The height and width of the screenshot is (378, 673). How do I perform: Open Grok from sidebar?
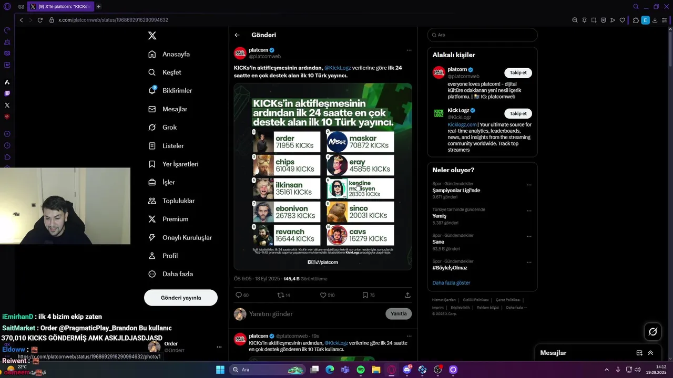pyautogui.click(x=162, y=127)
